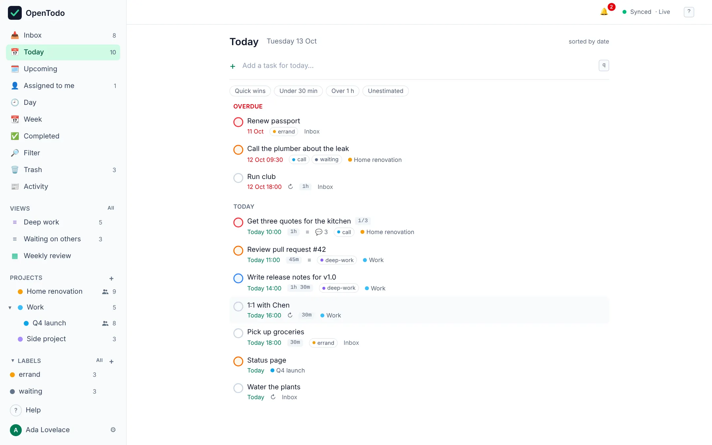Click shared members icon on Q4 launch
The height and width of the screenshot is (445, 712).
coord(105,323)
